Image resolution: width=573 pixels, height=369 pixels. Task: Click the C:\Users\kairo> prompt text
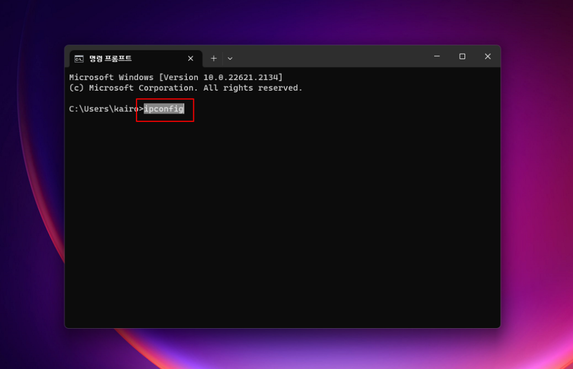tap(106, 109)
